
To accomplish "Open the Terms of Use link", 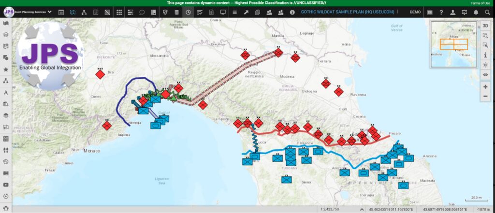I will tap(480, 3).
